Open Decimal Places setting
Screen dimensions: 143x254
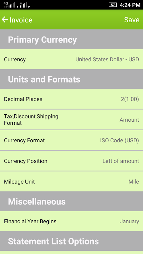(71, 99)
